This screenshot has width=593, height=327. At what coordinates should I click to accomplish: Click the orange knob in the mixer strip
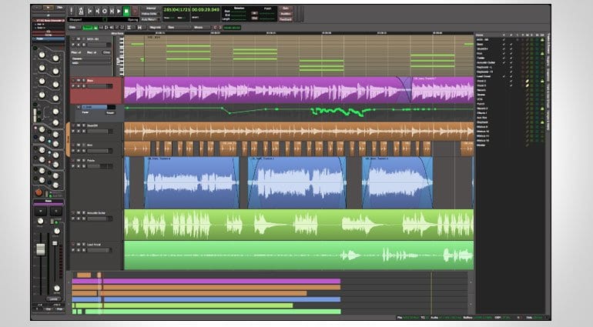coord(39,192)
